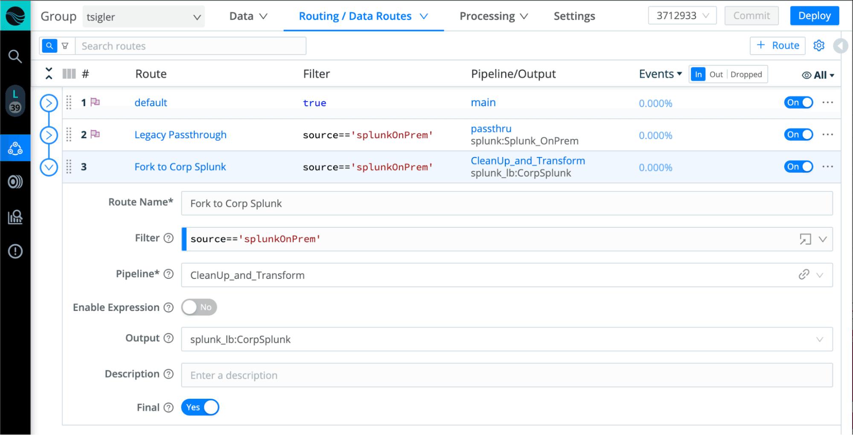Toggle the Final switch to No
853x435 pixels.
click(x=200, y=407)
